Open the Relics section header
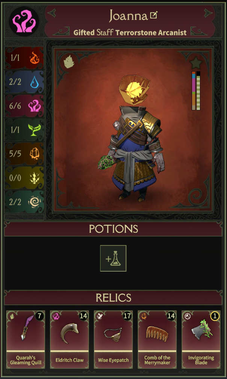 click(113, 298)
